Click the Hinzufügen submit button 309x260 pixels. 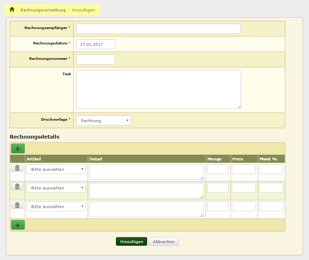coord(131,242)
